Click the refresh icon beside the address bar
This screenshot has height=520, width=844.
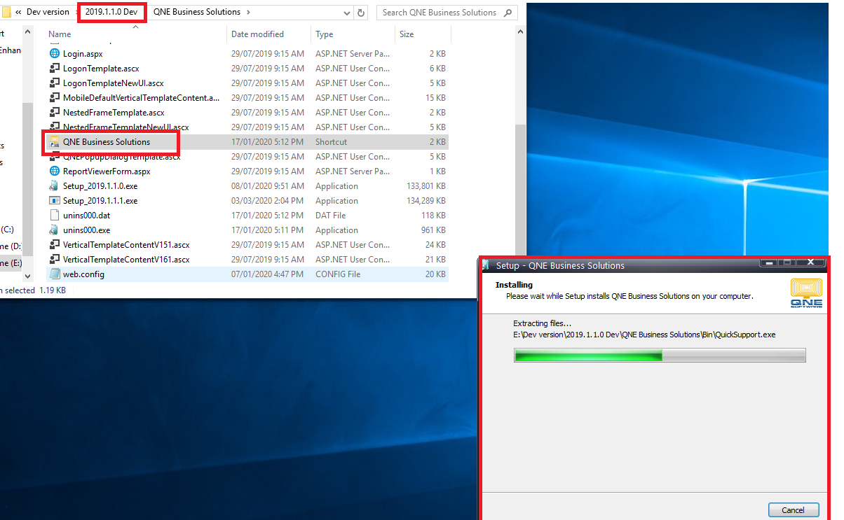(x=361, y=13)
